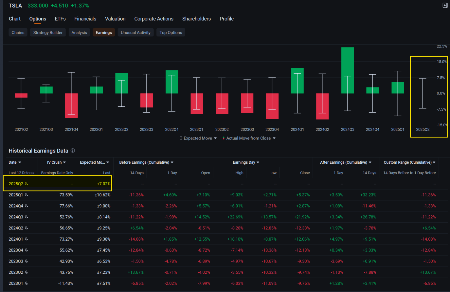Click the moon icon beside 2023Q4
The width and height of the screenshot is (450, 292).
[27, 250]
